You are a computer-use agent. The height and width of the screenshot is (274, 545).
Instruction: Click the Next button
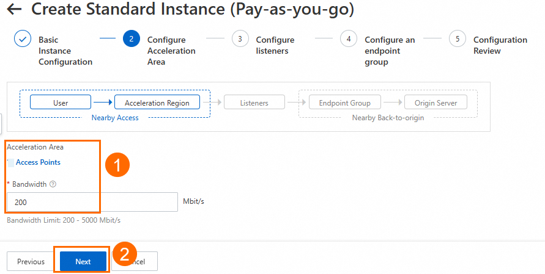[x=83, y=261]
